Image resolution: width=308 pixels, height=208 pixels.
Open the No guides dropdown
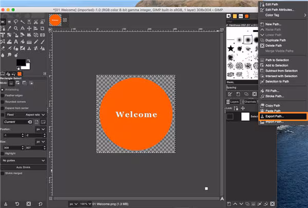tap(24, 160)
